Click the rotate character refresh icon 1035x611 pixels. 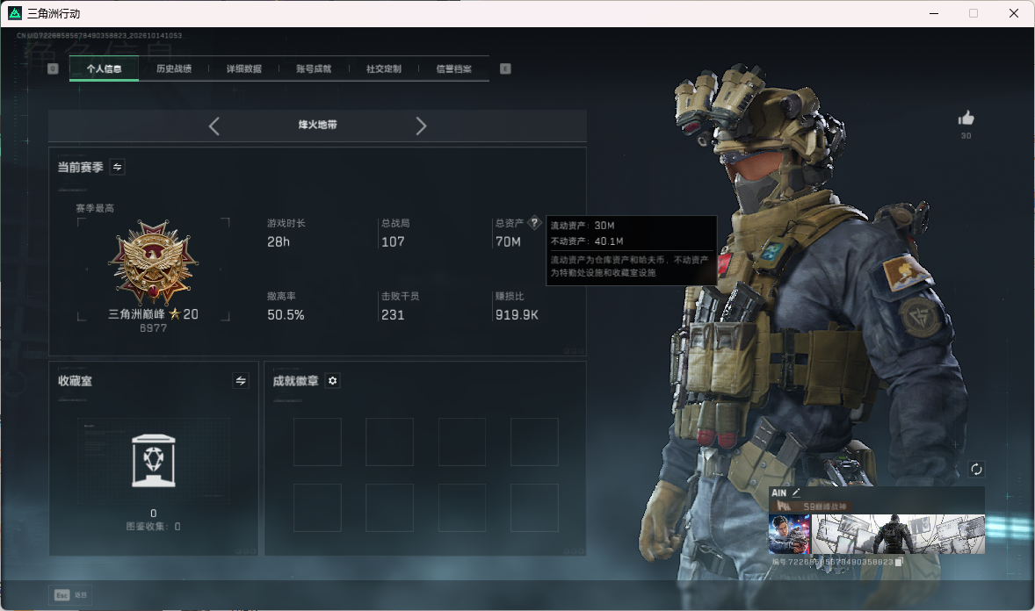pos(976,469)
